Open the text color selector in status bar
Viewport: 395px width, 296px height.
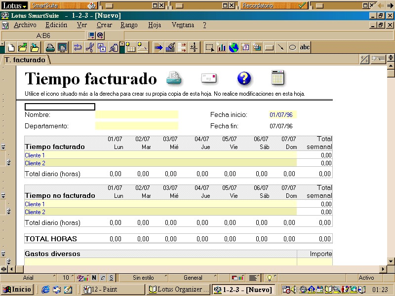[x=82, y=278]
